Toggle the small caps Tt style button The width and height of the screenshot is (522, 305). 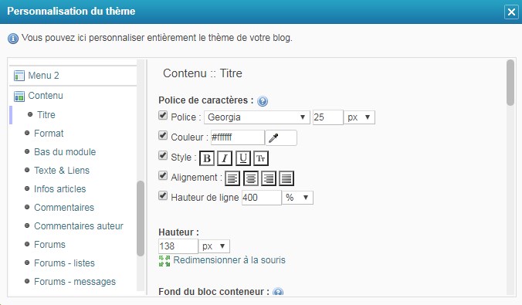pyautogui.click(x=261, y=158)
